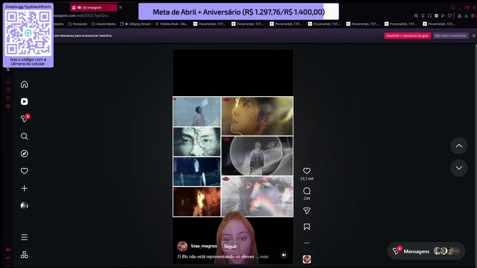Mute the reel's sound
Image resolution: width=477 pixels, height=268 pixels.
[284, 255]
